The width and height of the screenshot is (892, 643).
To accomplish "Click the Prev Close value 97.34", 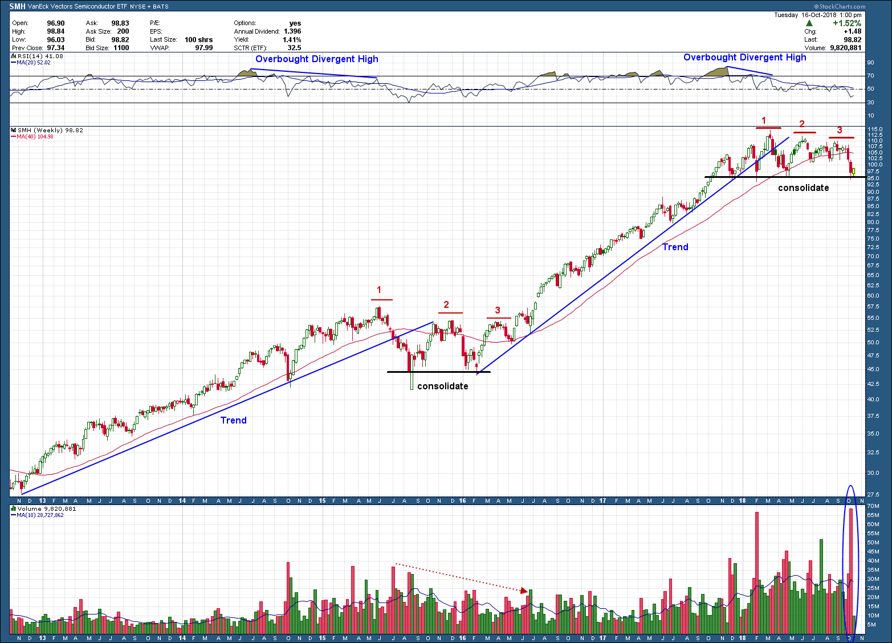I will coord(56,48).
